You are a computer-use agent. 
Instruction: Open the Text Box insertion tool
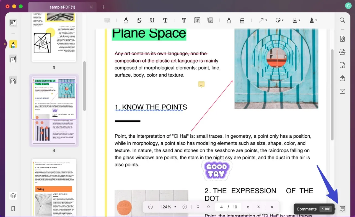click(x=197, y=20)
